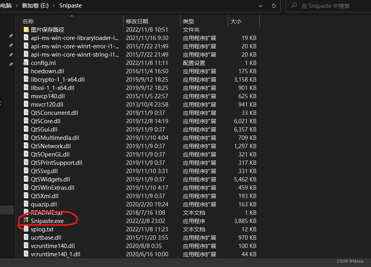Select the Qt5Concurrent.dll file name

[x=54, y=113]
